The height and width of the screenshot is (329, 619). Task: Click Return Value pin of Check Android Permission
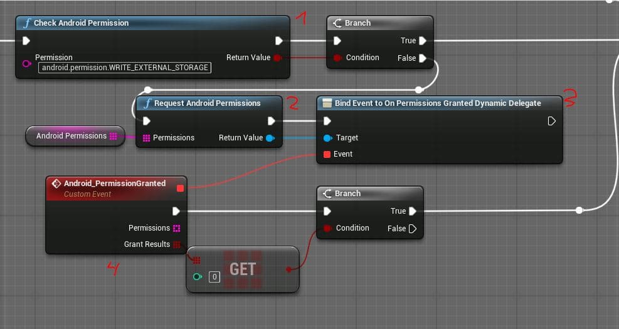277,58
